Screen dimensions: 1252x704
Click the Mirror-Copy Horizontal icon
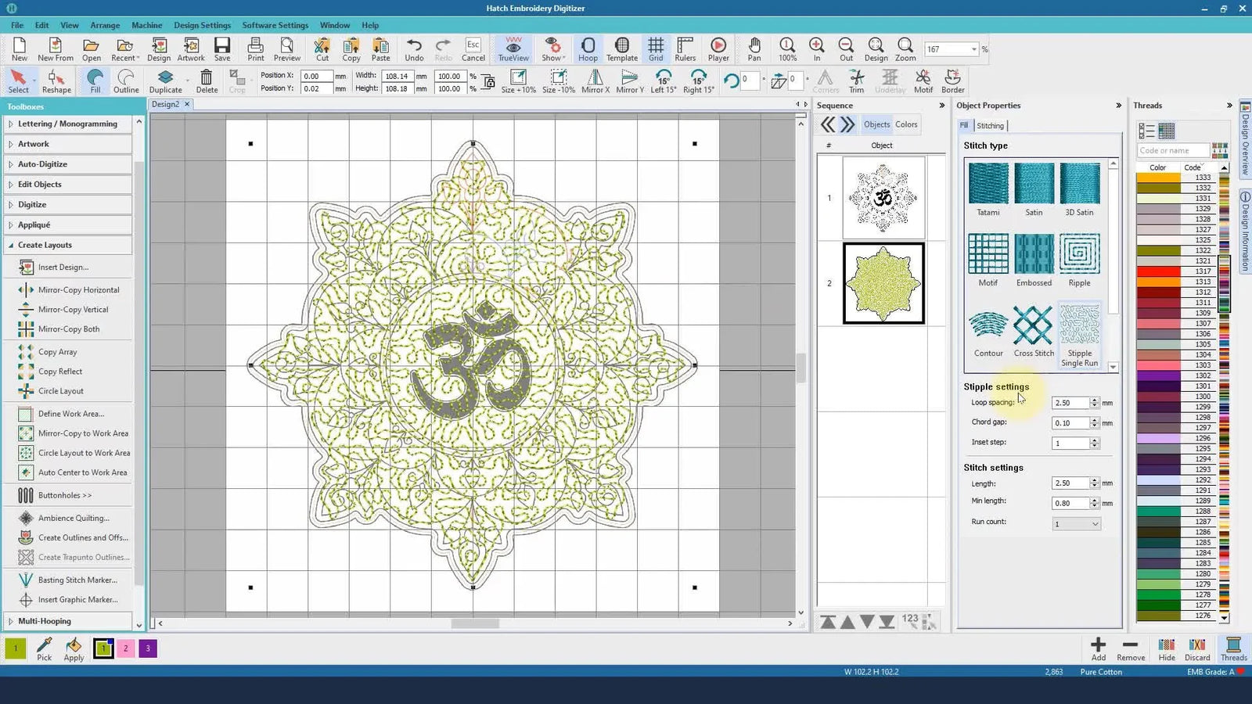(25, 289)
